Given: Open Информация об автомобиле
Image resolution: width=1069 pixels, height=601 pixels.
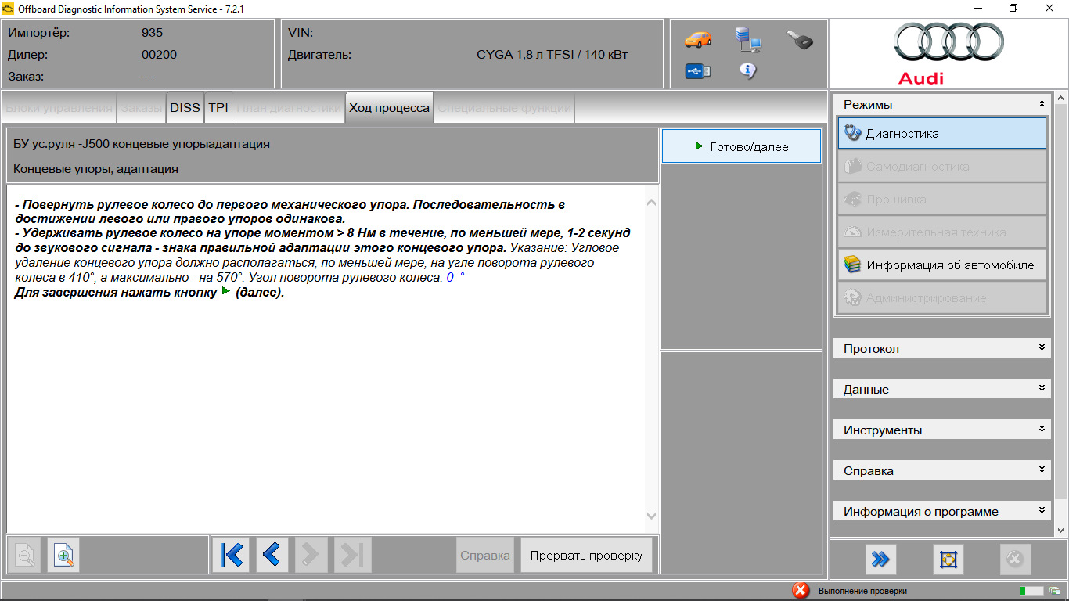Looking at the screenshot, I should [942, 265].
